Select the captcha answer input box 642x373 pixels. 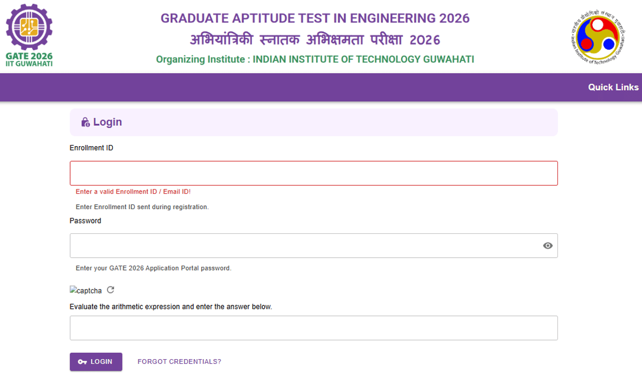(313, 328)
